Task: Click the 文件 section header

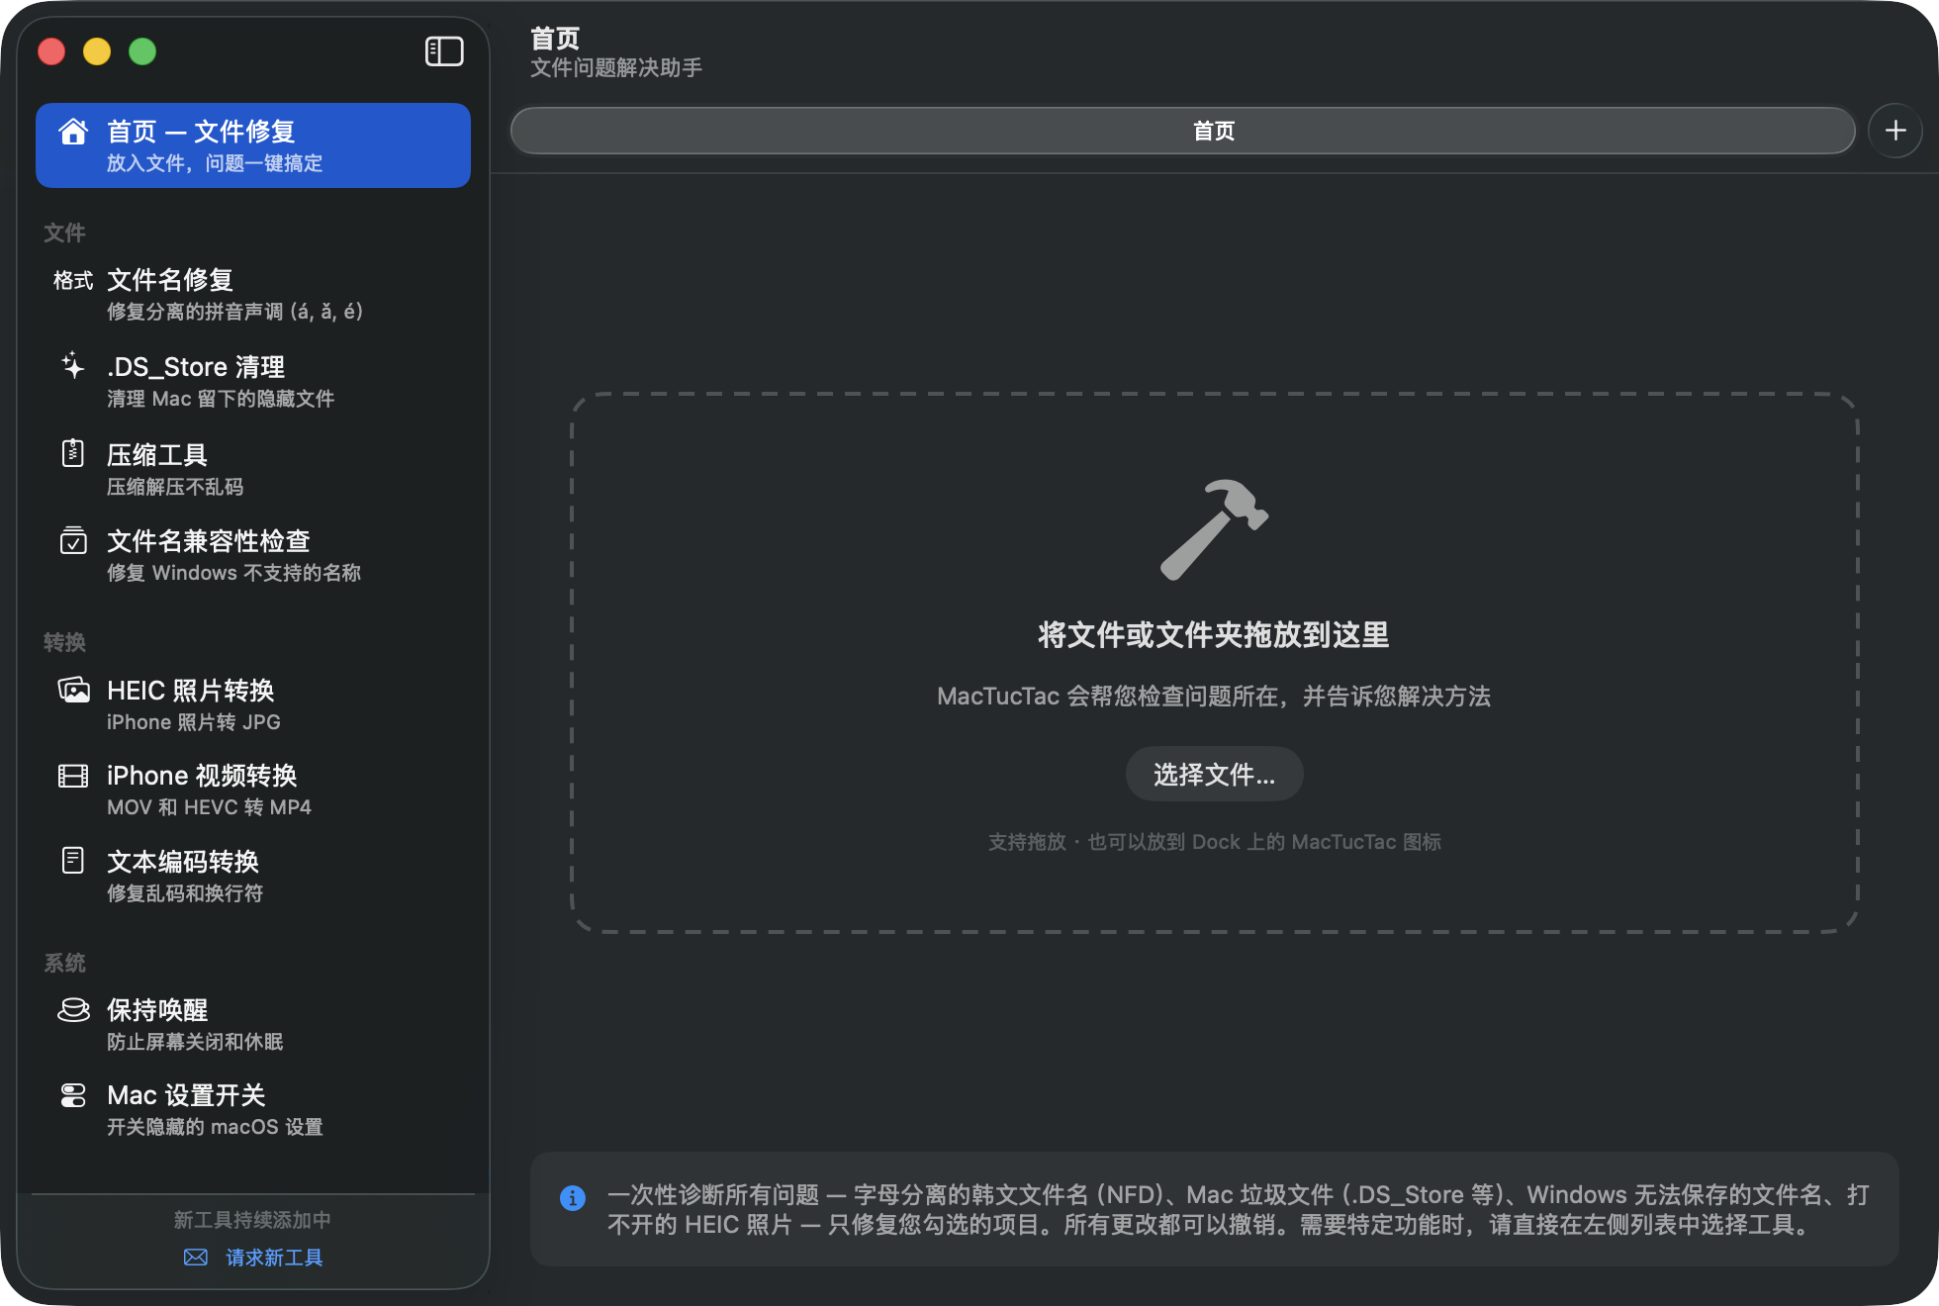Action: pos(64,233)
